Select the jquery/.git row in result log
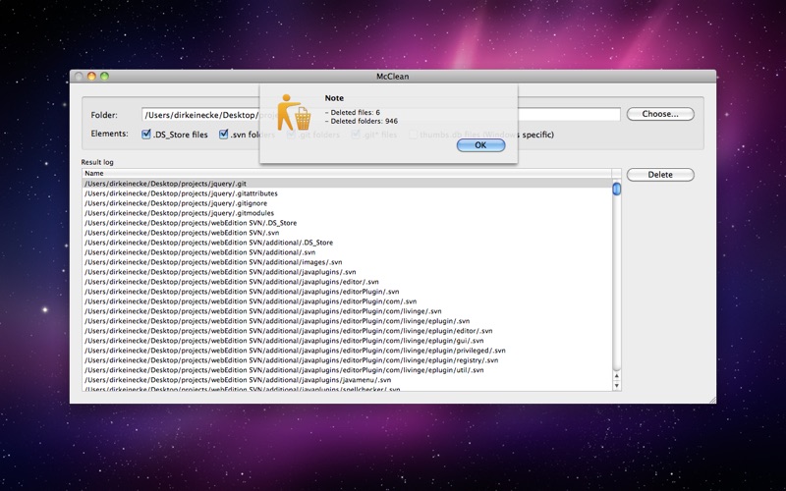The height and width of the screenshot is (491, 786). 347,184
